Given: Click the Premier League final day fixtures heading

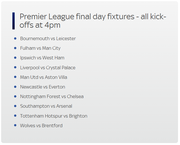Looking at the screenshot, I should click(x=93, y=21).
